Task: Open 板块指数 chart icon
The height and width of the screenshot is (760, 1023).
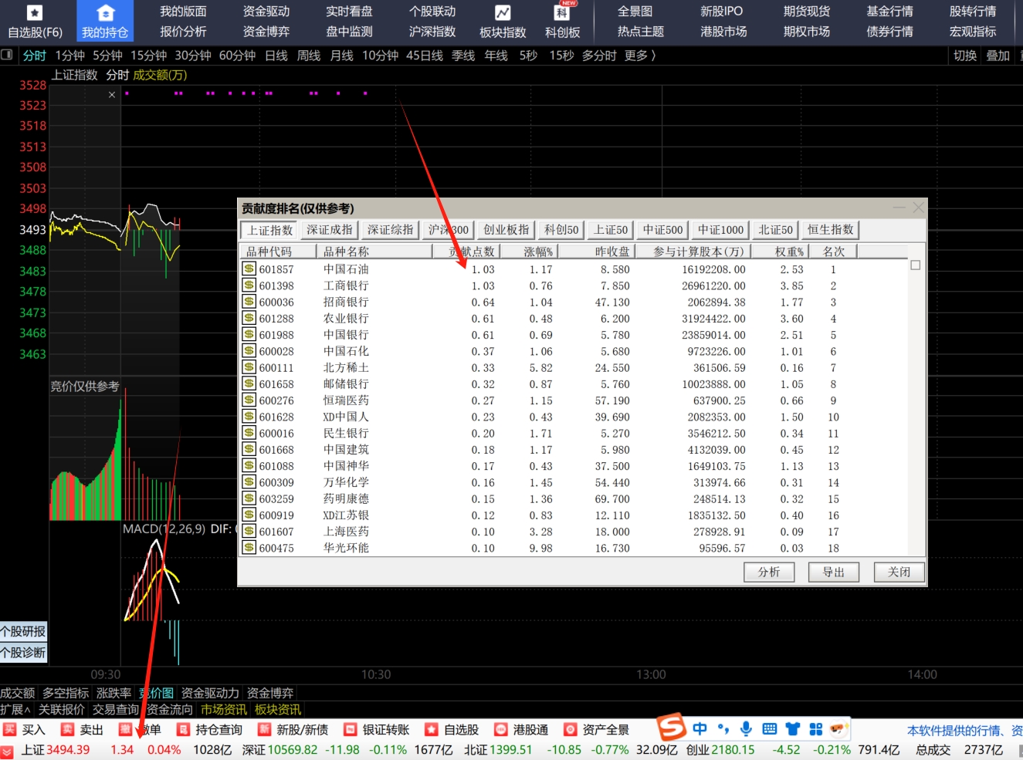Action: coord(503,13)
